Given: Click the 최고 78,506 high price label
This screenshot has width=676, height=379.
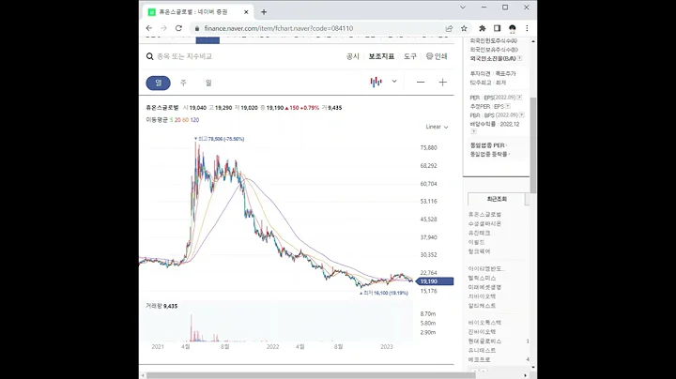Looking at the screenshot, I should 220,139.
